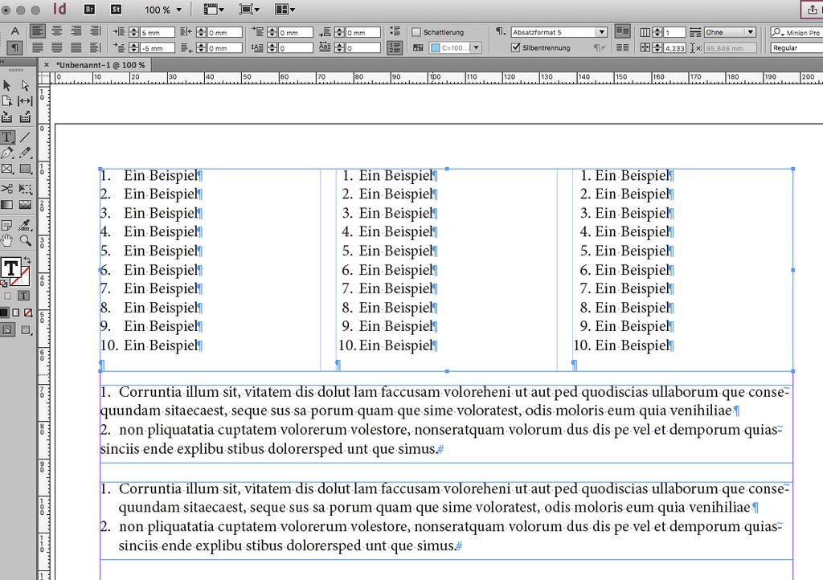
Task: Open Adobe Stock with the St icon
Action: [116, 10]
